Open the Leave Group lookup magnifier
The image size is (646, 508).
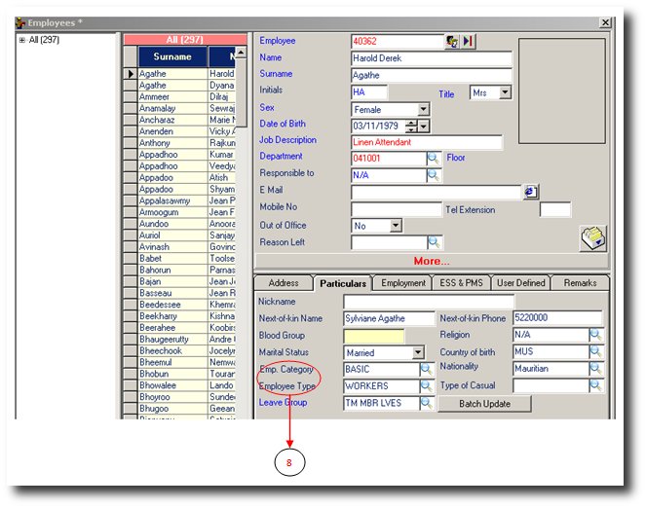click(427, 403)
